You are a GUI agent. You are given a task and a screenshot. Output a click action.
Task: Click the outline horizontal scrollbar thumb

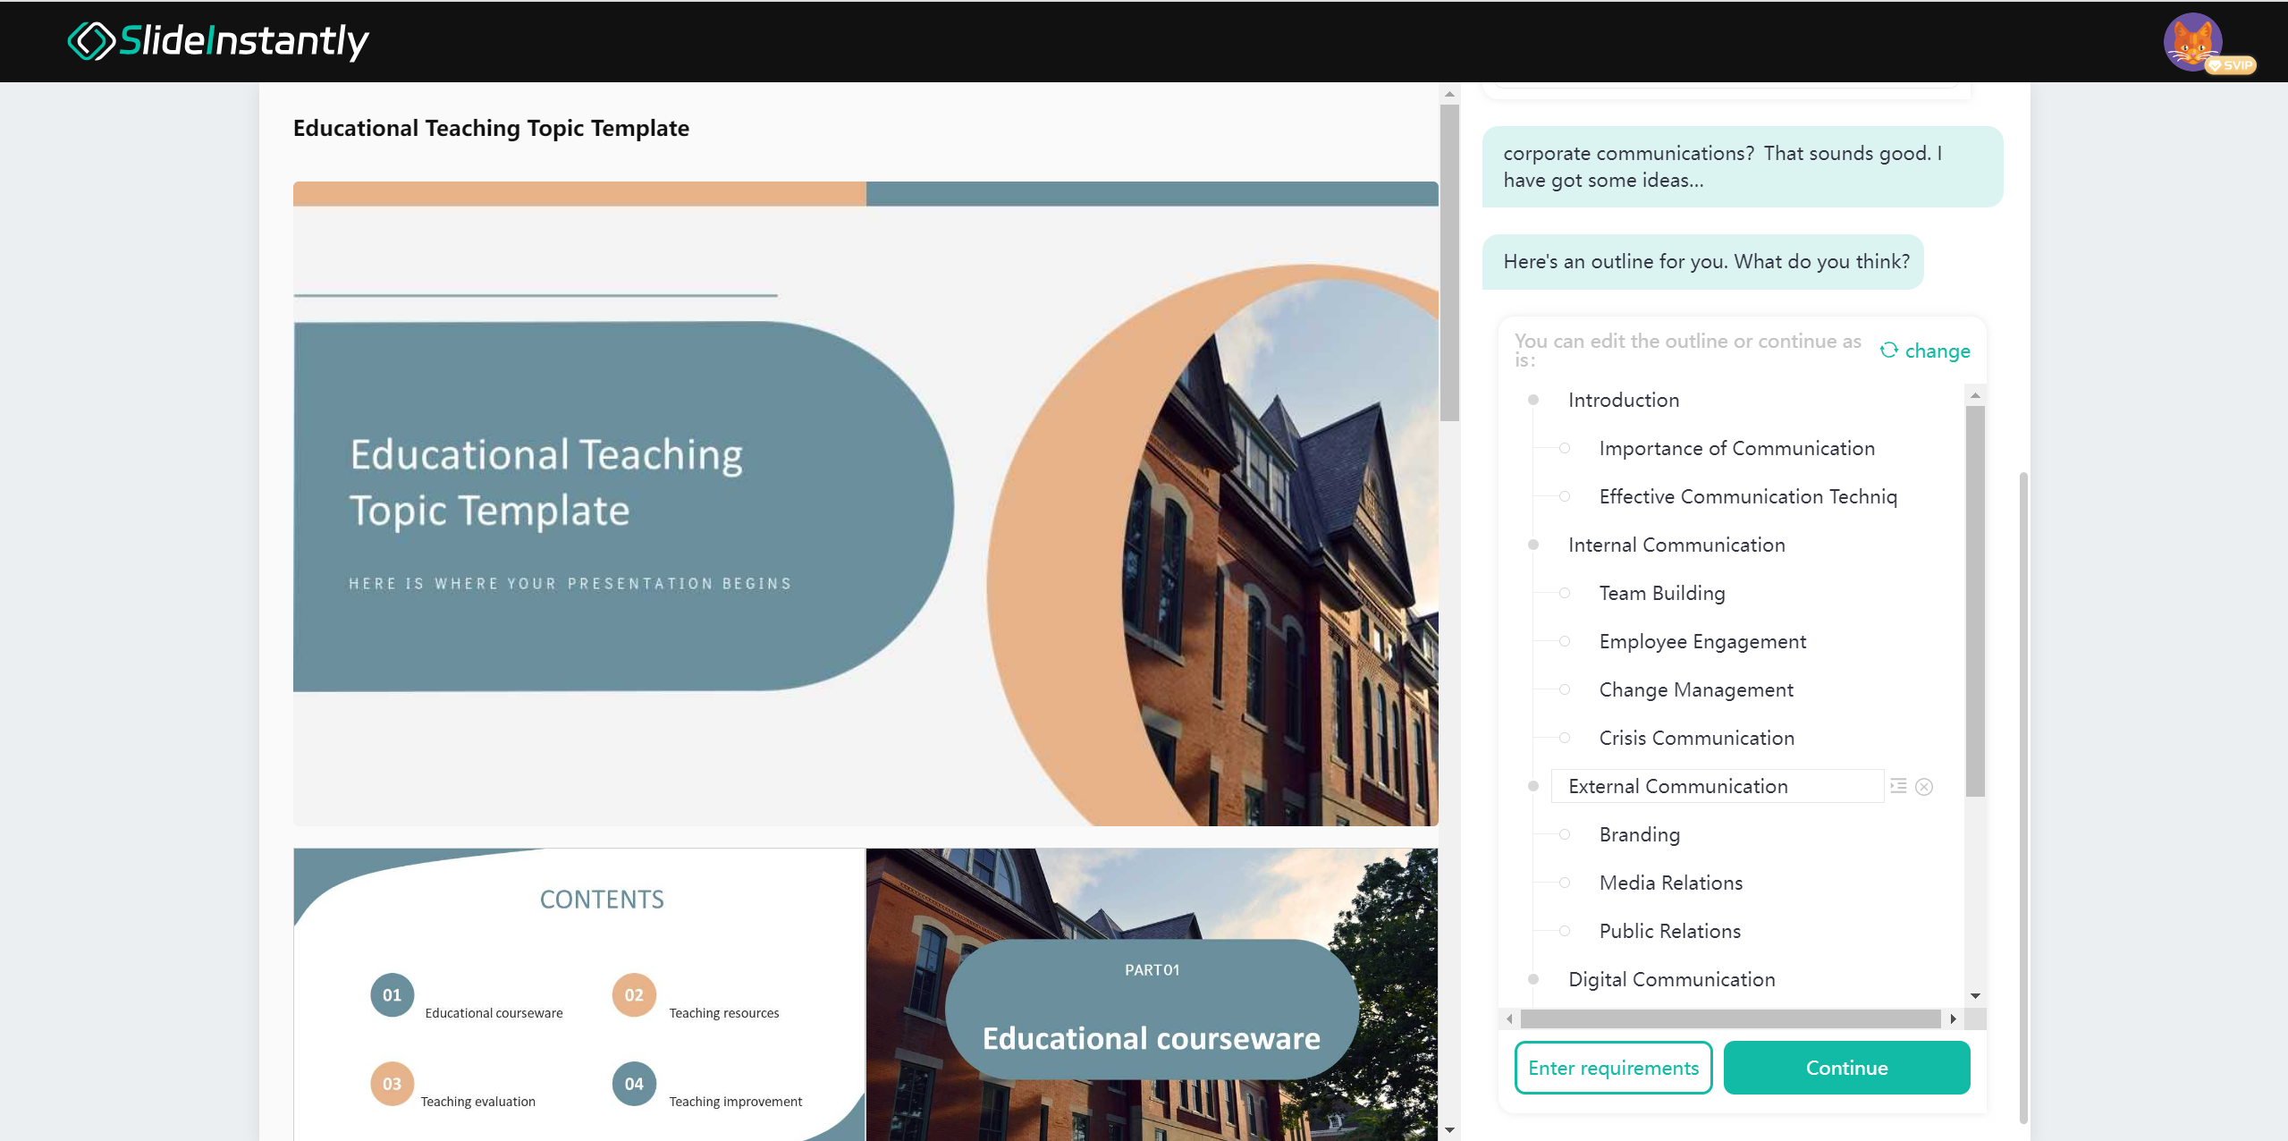[1730, 1018]
